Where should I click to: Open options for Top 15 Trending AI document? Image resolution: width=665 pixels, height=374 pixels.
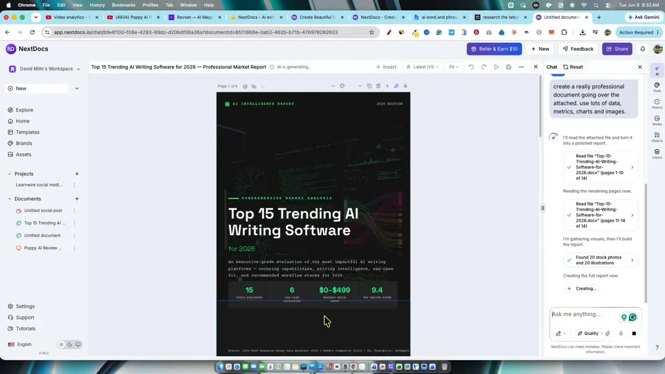[74, 223]
